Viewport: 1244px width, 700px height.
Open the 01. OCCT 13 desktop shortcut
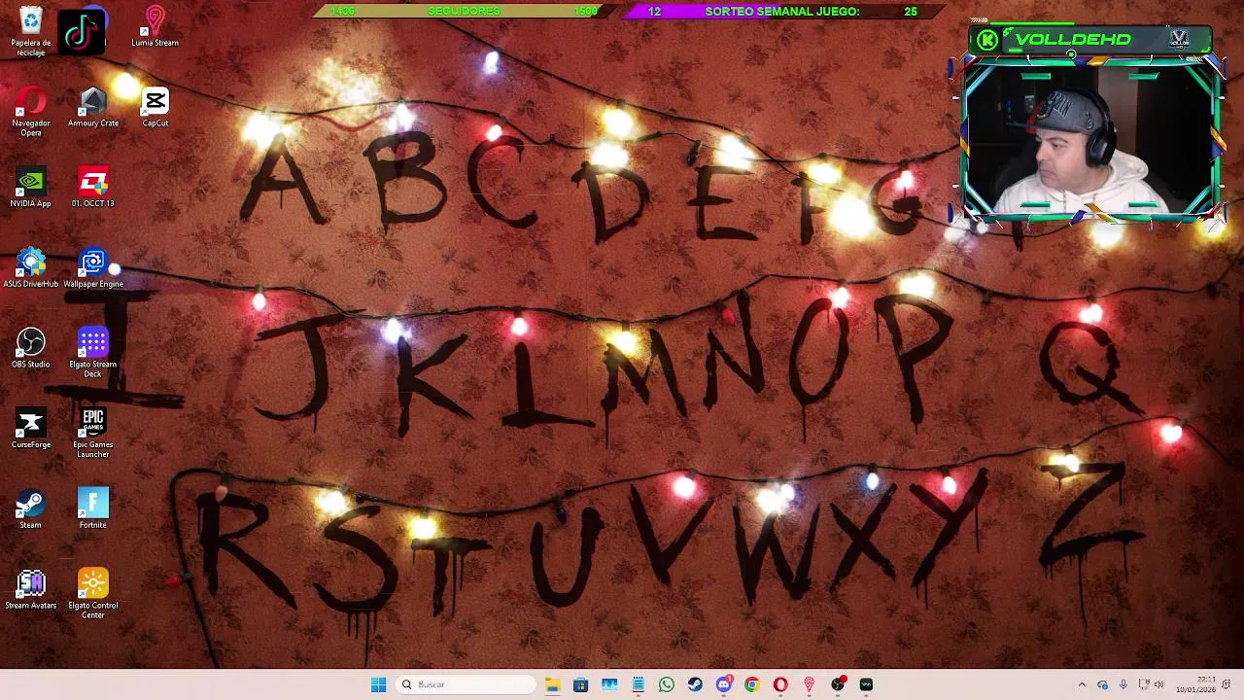point(93,188)
